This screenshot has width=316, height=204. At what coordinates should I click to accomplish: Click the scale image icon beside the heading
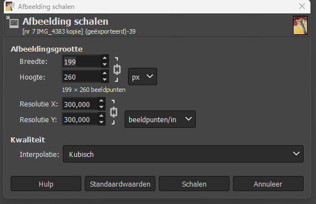[13, 22]
